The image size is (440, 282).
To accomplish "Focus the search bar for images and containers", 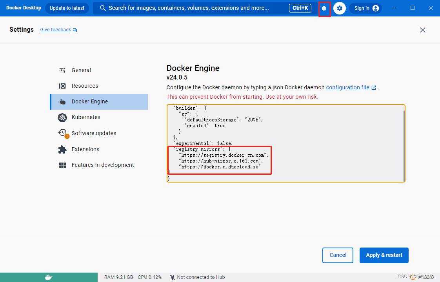I will point(205,8).
